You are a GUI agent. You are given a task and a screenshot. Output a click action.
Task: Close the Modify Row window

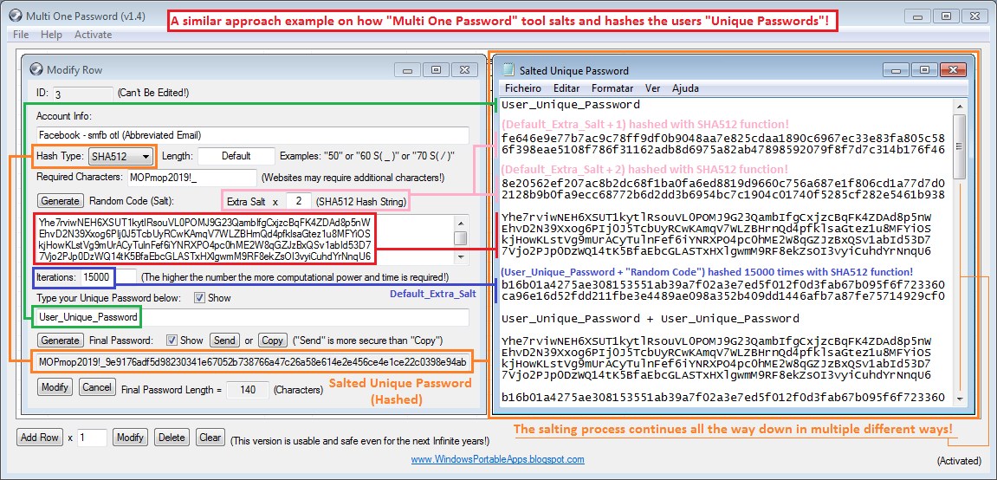[465, 69]
